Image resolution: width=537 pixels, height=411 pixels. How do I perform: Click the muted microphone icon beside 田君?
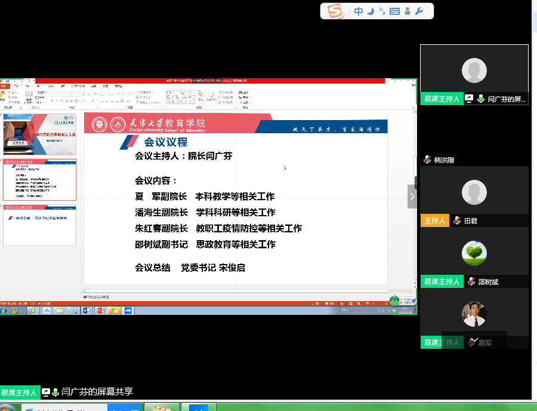click(x=457, y=221)
